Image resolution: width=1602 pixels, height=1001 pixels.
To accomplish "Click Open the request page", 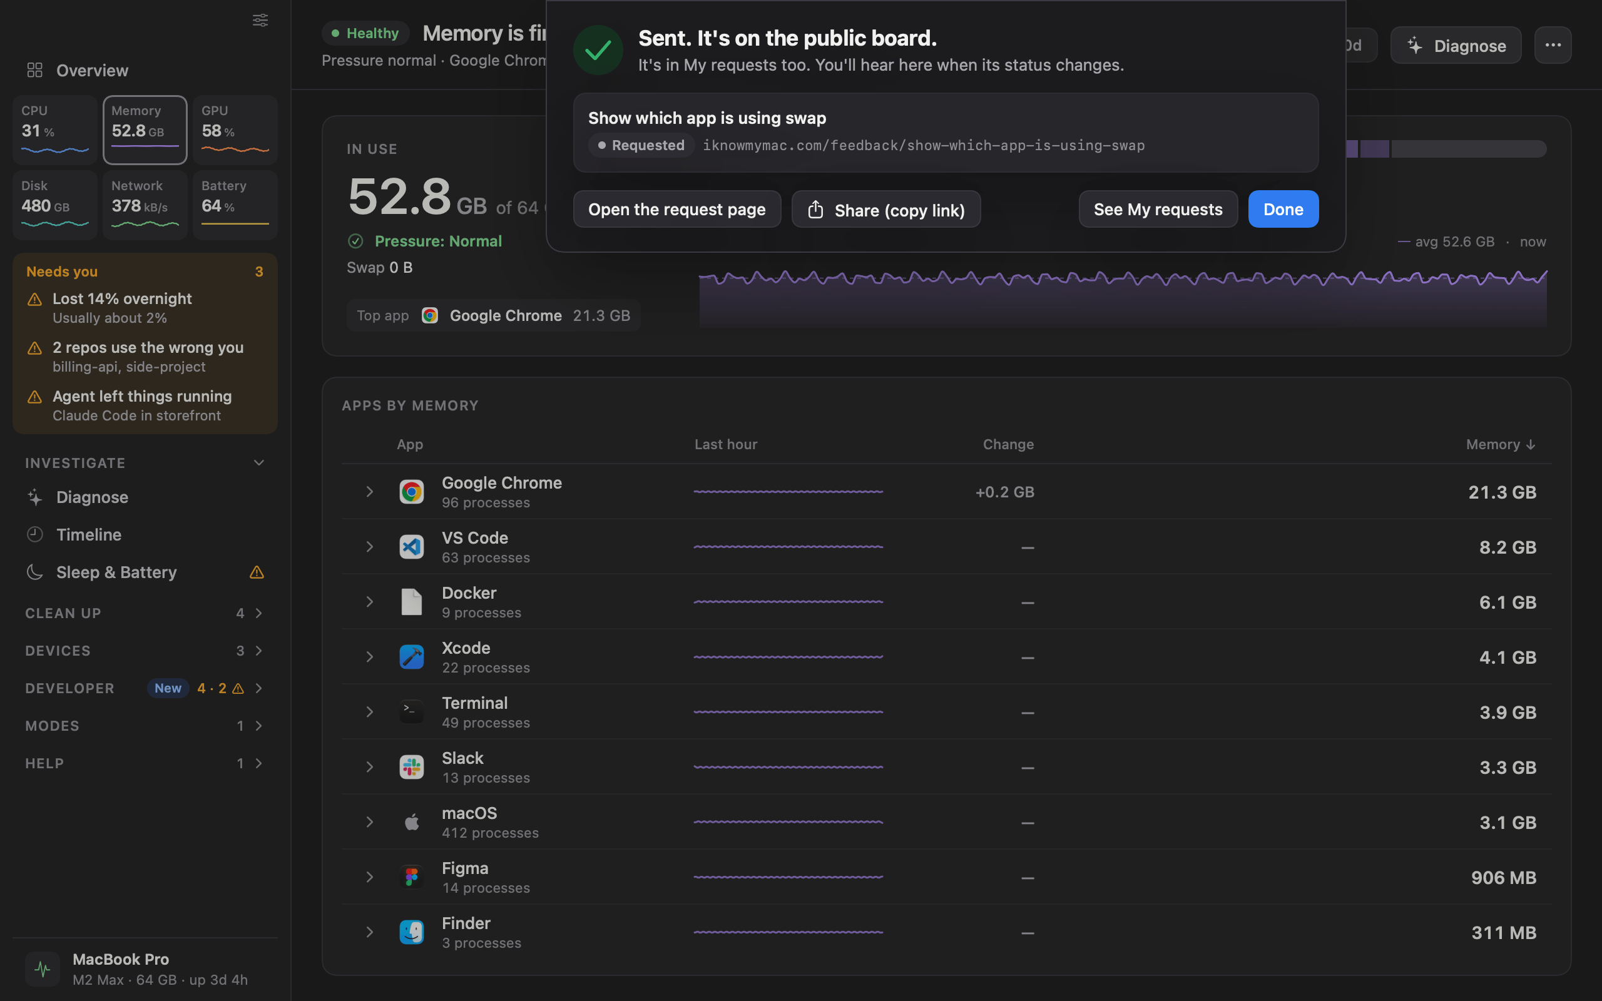I will (x=676, y=209).
